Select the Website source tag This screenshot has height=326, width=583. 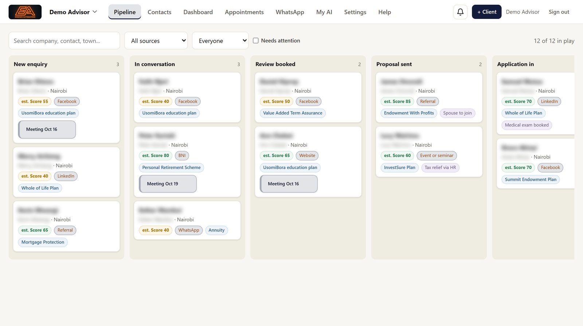307,155
